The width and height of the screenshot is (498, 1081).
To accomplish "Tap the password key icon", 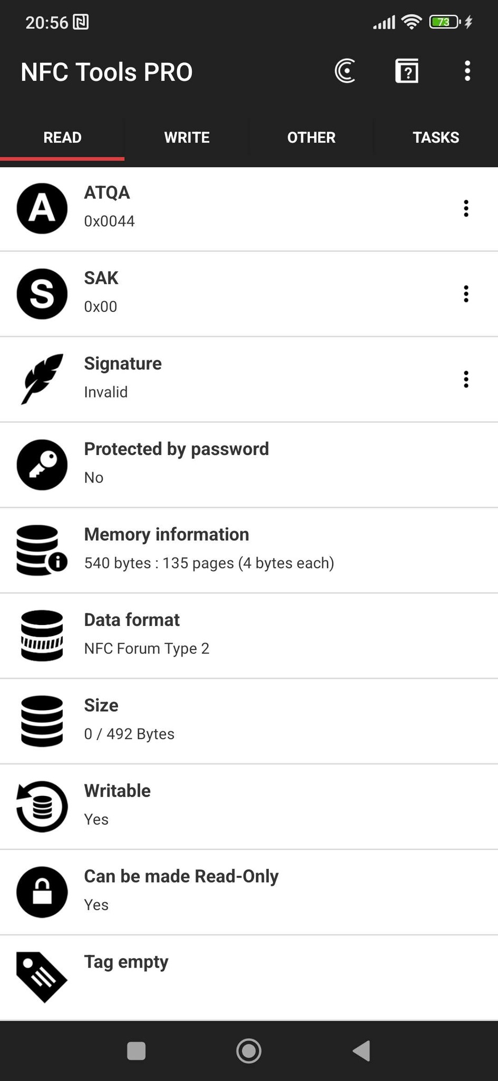I will 42,465.
